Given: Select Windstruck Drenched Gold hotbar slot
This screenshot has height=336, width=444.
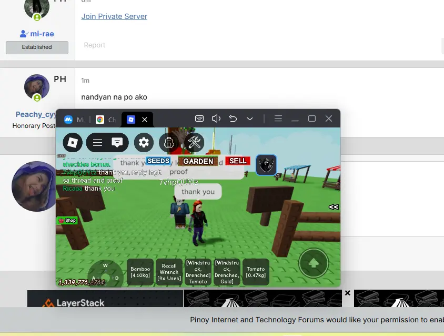Looking at the screenshot, I should tap(227, 272).
